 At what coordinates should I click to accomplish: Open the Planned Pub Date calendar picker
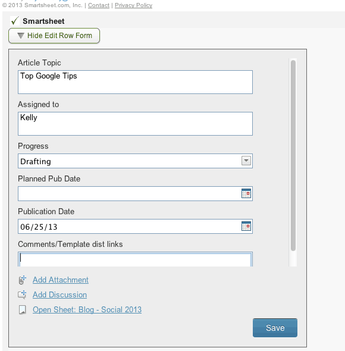(246, 193)
